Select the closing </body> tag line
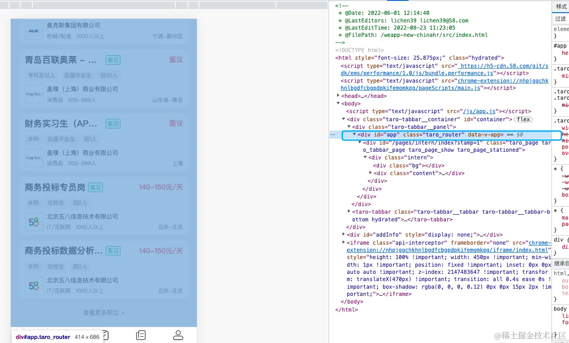The width and height of the screenshot is (569, 343). [352, 302]
